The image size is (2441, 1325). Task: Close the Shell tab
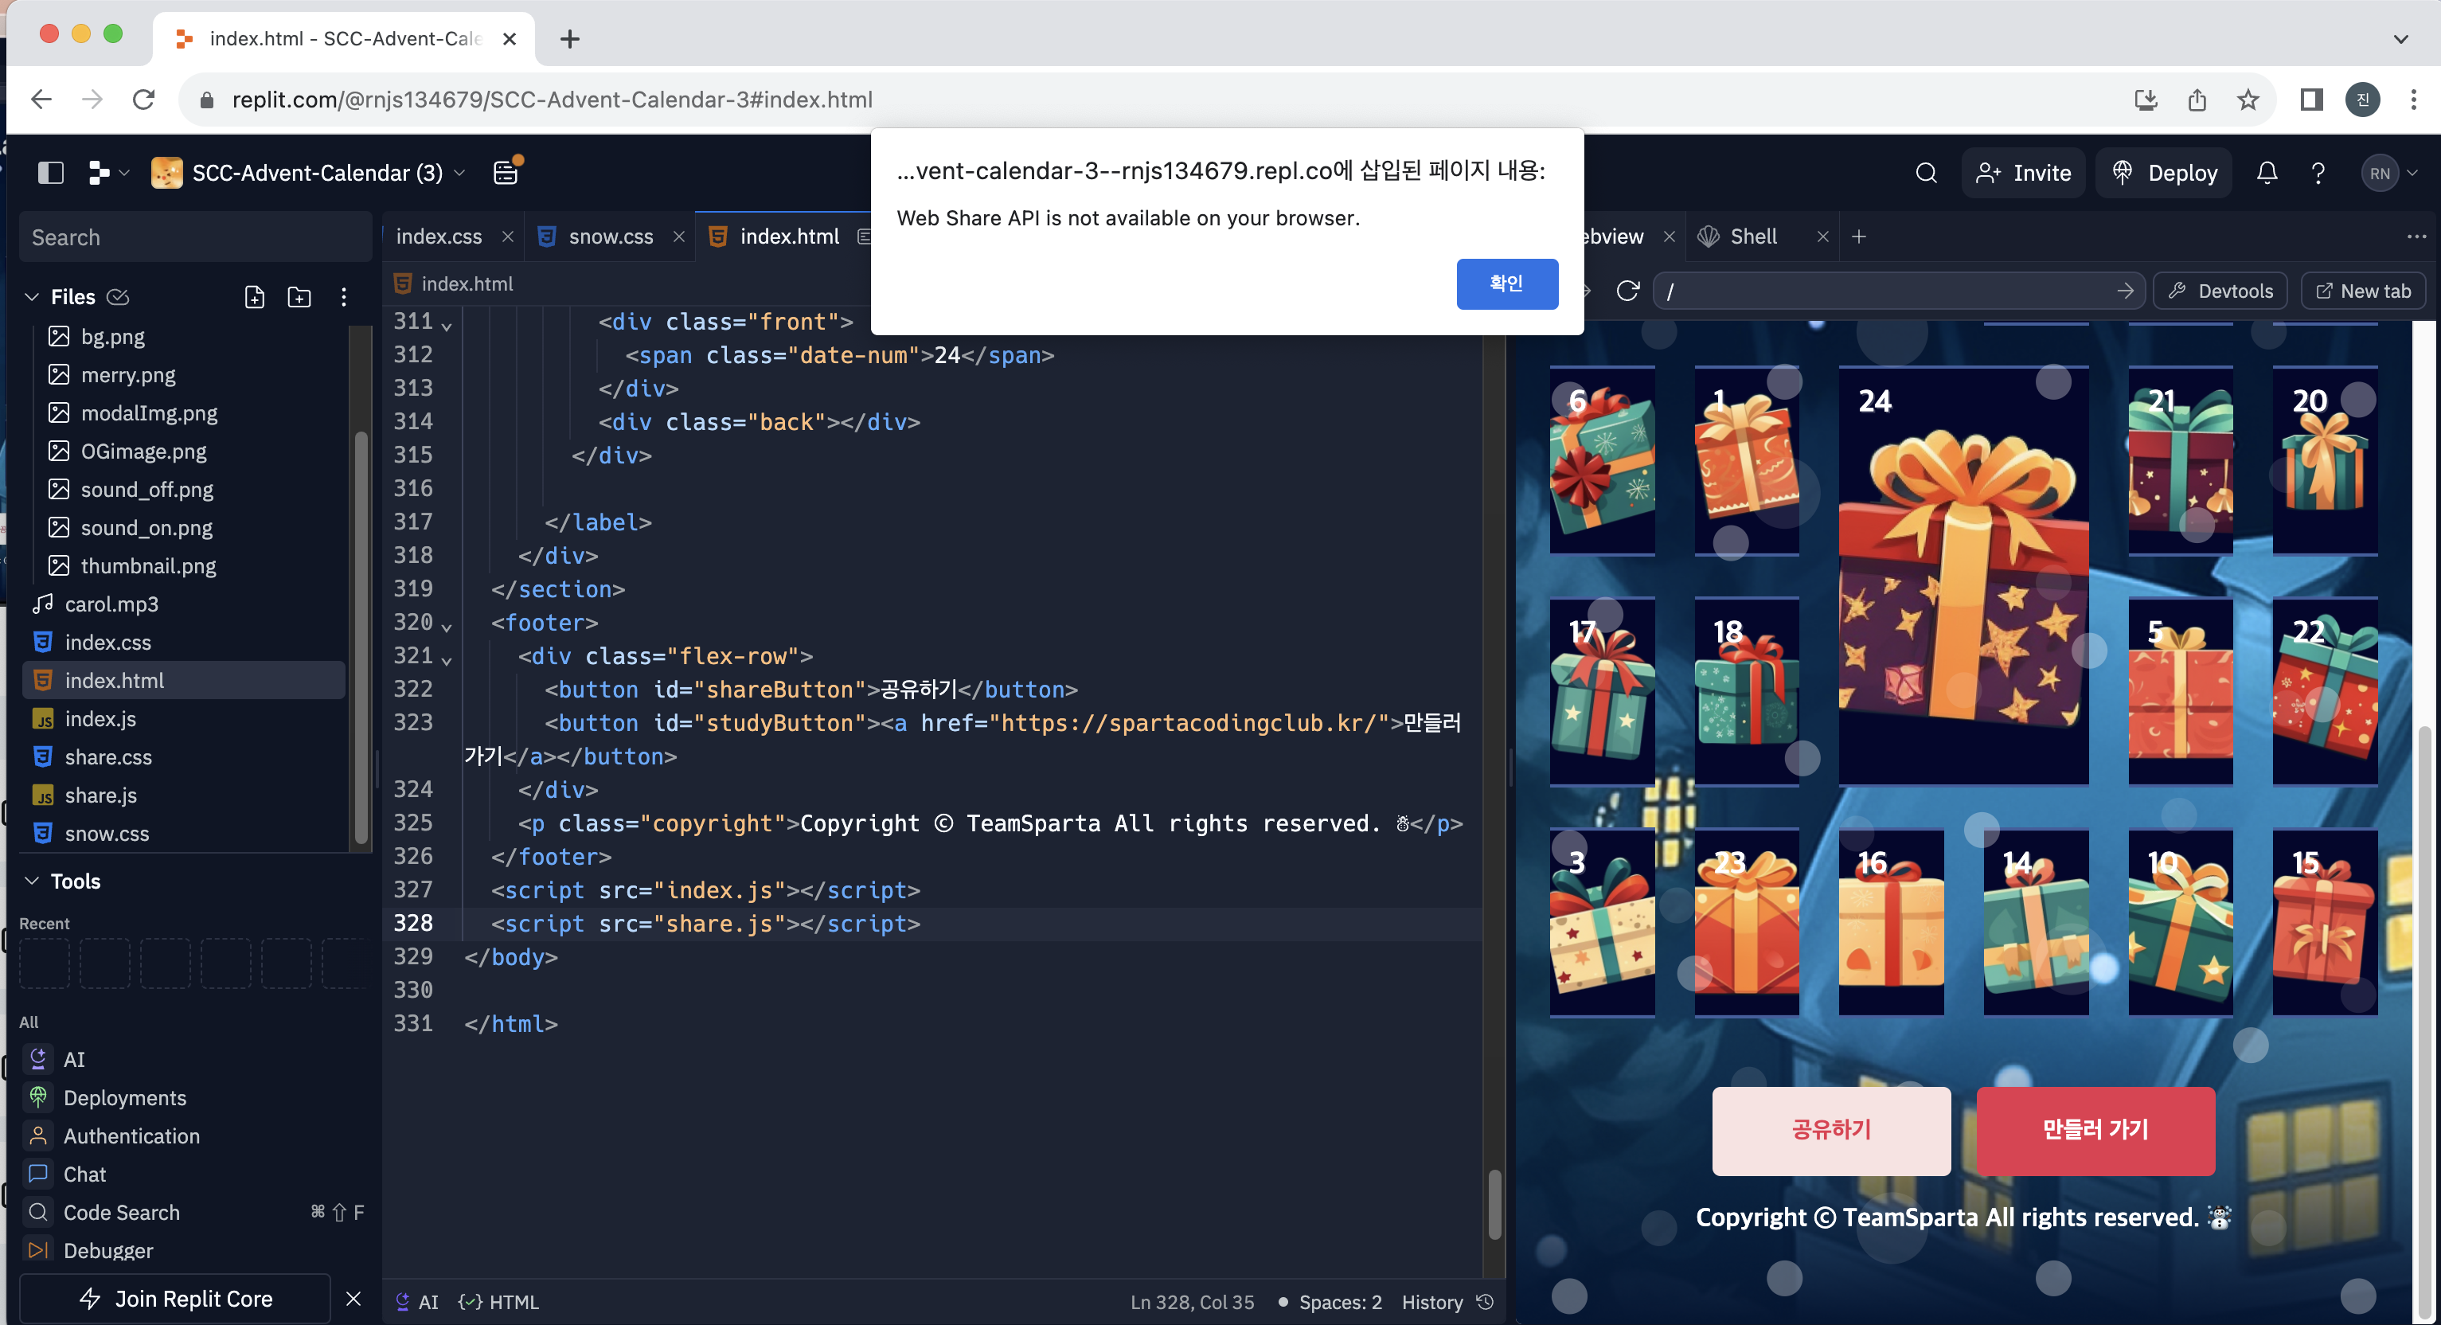(1822, 236)
